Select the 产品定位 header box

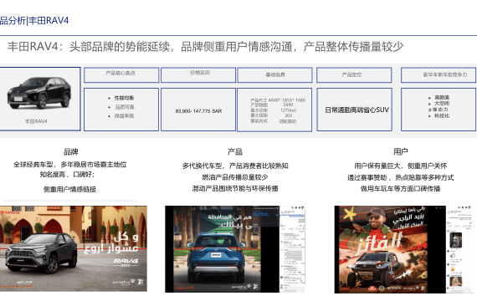(x=354, y=74)
